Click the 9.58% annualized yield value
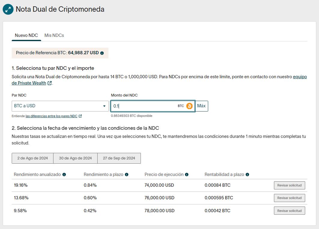 pyautogui.click(x=20, y=210)
